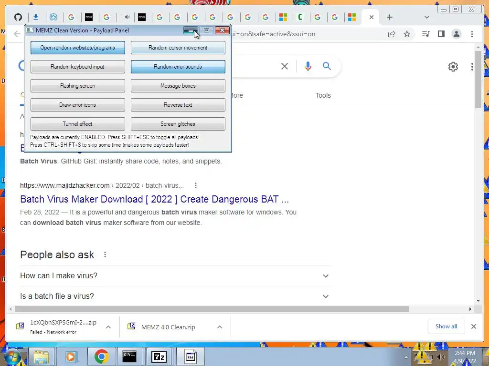The image size is (489, 366).
Task: Toggle Random cursor movement payload
Action: pos(178,48)
